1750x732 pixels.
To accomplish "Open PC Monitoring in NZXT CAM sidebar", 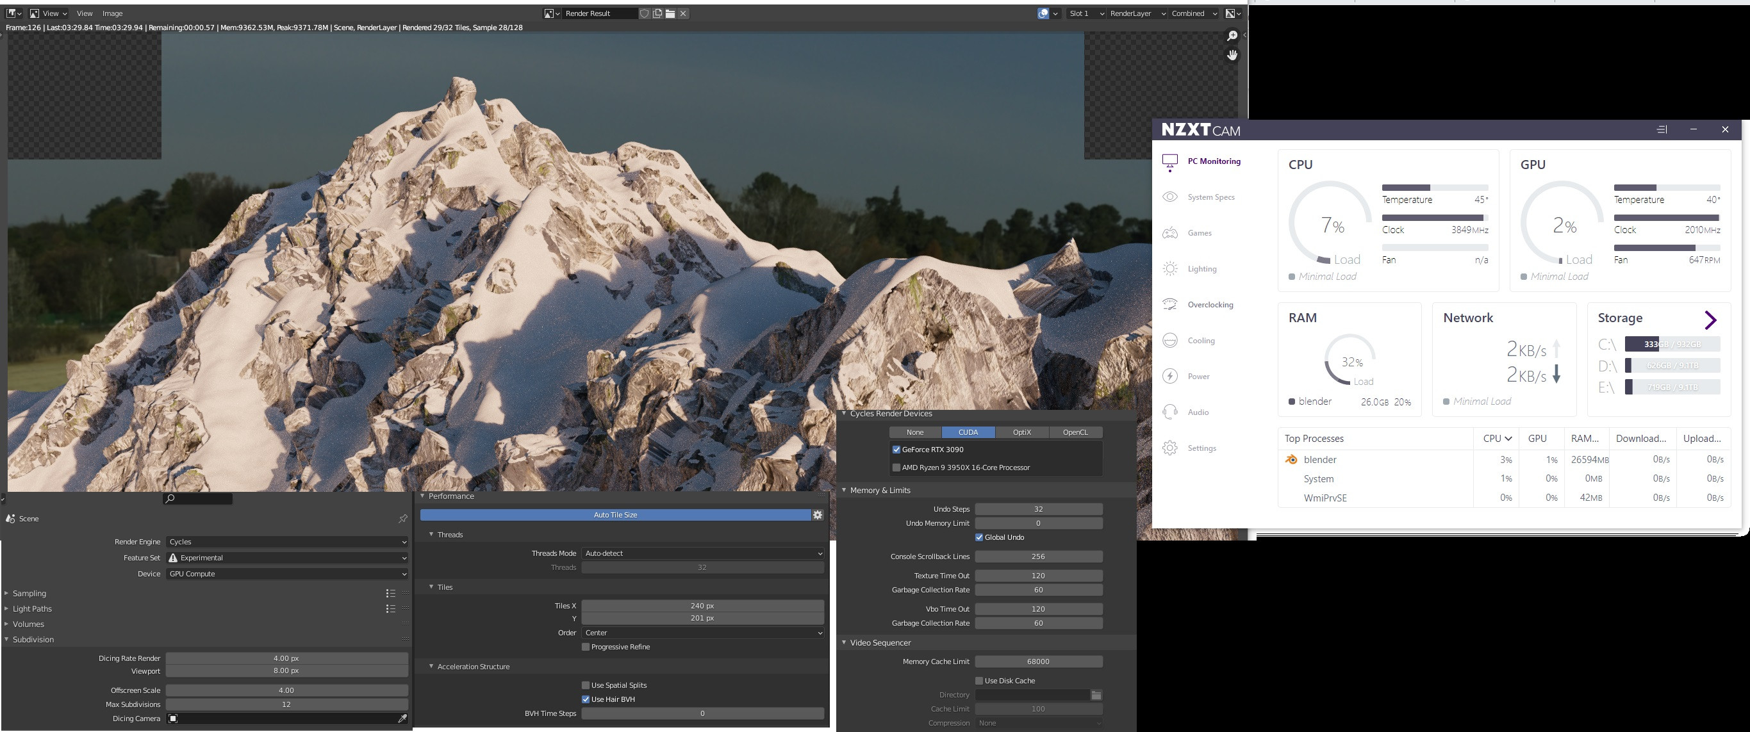I will pos(1215,161).
